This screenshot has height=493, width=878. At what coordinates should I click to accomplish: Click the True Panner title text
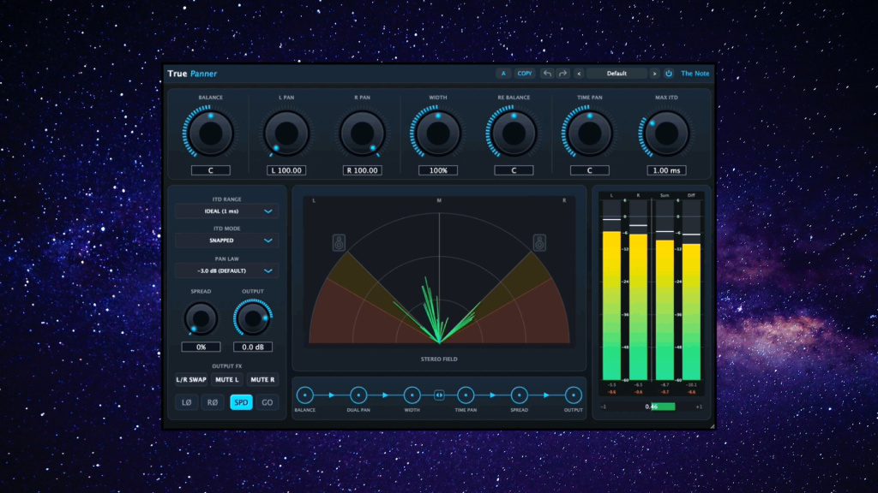[x=192, y=74]
